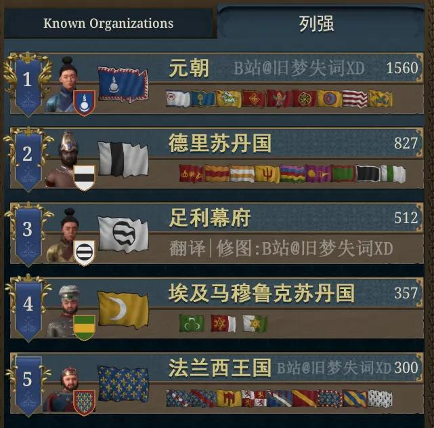Open the 足利幕府 country name link
The image size is (434, 428).
[x=210, y=218]
